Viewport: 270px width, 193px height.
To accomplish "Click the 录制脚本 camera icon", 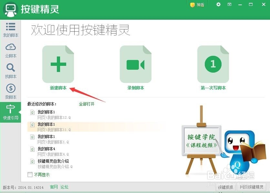I will coord(136,64).
